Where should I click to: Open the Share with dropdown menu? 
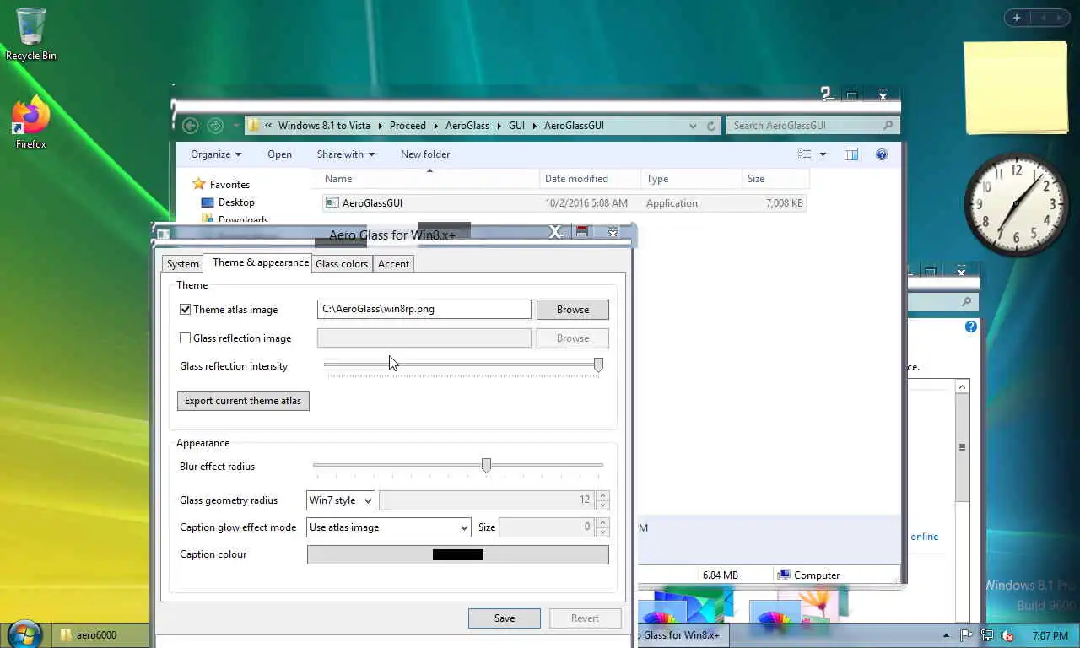[x=346, y=154]
